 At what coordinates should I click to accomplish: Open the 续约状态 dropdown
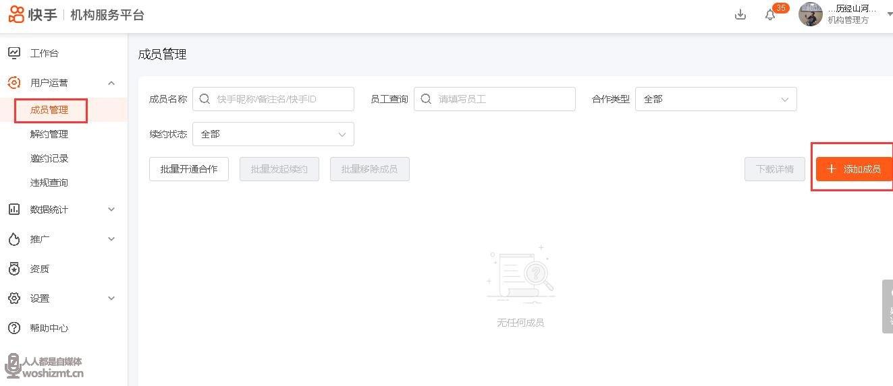273,134
